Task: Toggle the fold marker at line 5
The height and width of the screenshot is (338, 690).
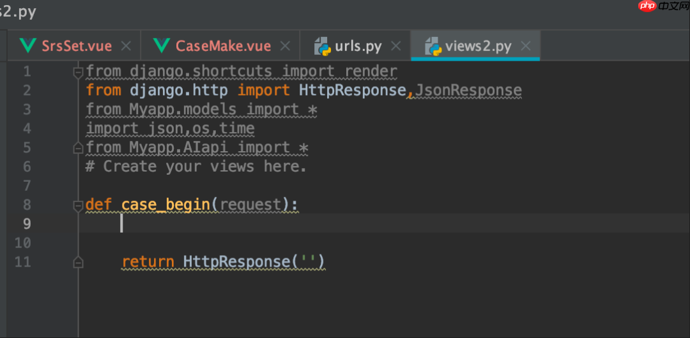Action: click(x=78, y=148)
